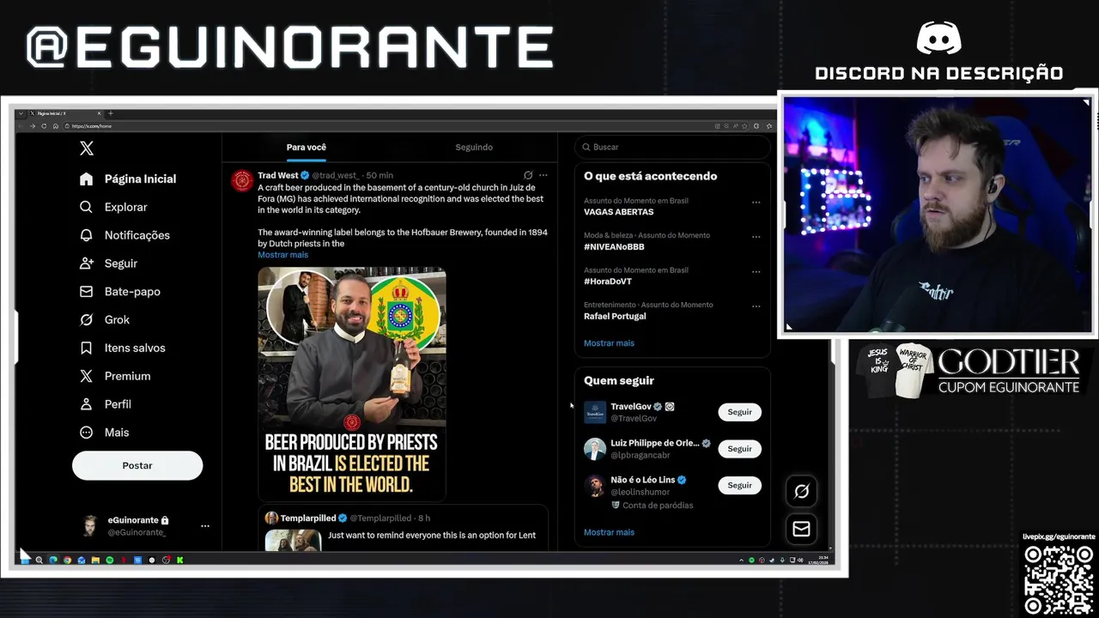Screen dimensions: 1099x618
Task: Open Perfil from sidebar
Action: pos(105,404)
